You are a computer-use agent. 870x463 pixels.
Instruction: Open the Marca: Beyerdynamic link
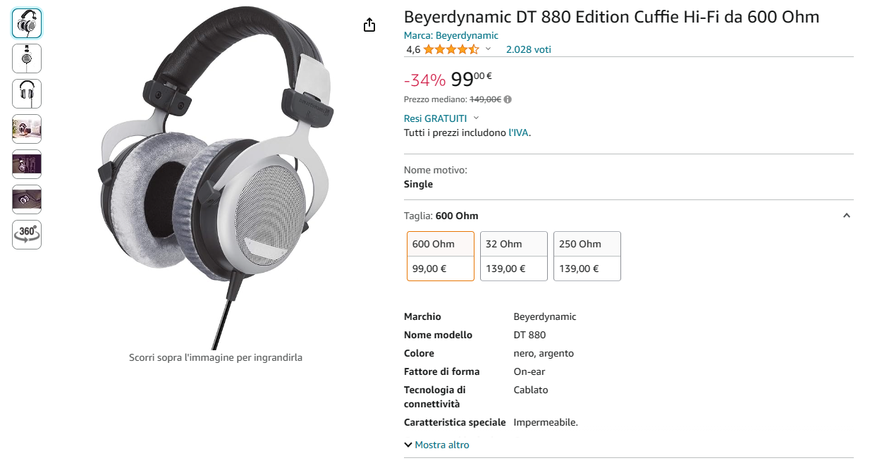(451, 35)
